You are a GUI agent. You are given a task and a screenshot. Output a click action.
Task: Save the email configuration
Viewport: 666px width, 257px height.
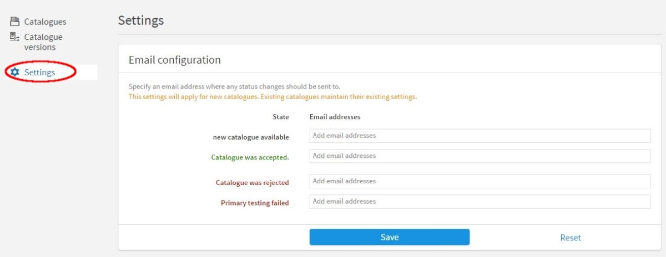coord(390,237)
